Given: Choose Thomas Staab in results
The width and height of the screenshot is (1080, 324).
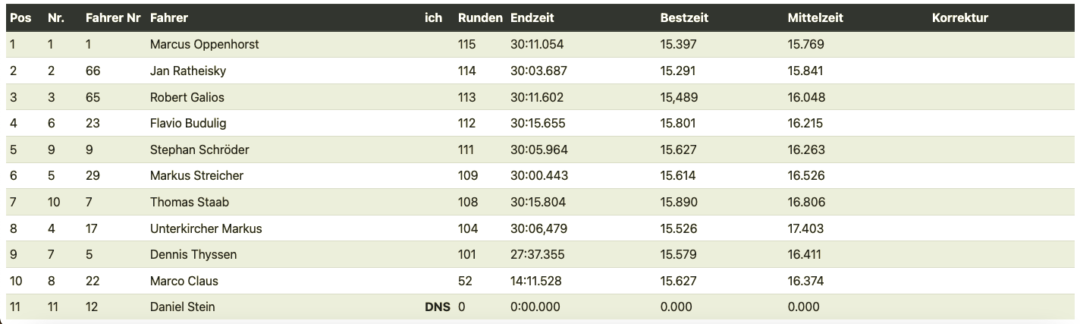Looking at the screenshot, I should pos(190,202).
